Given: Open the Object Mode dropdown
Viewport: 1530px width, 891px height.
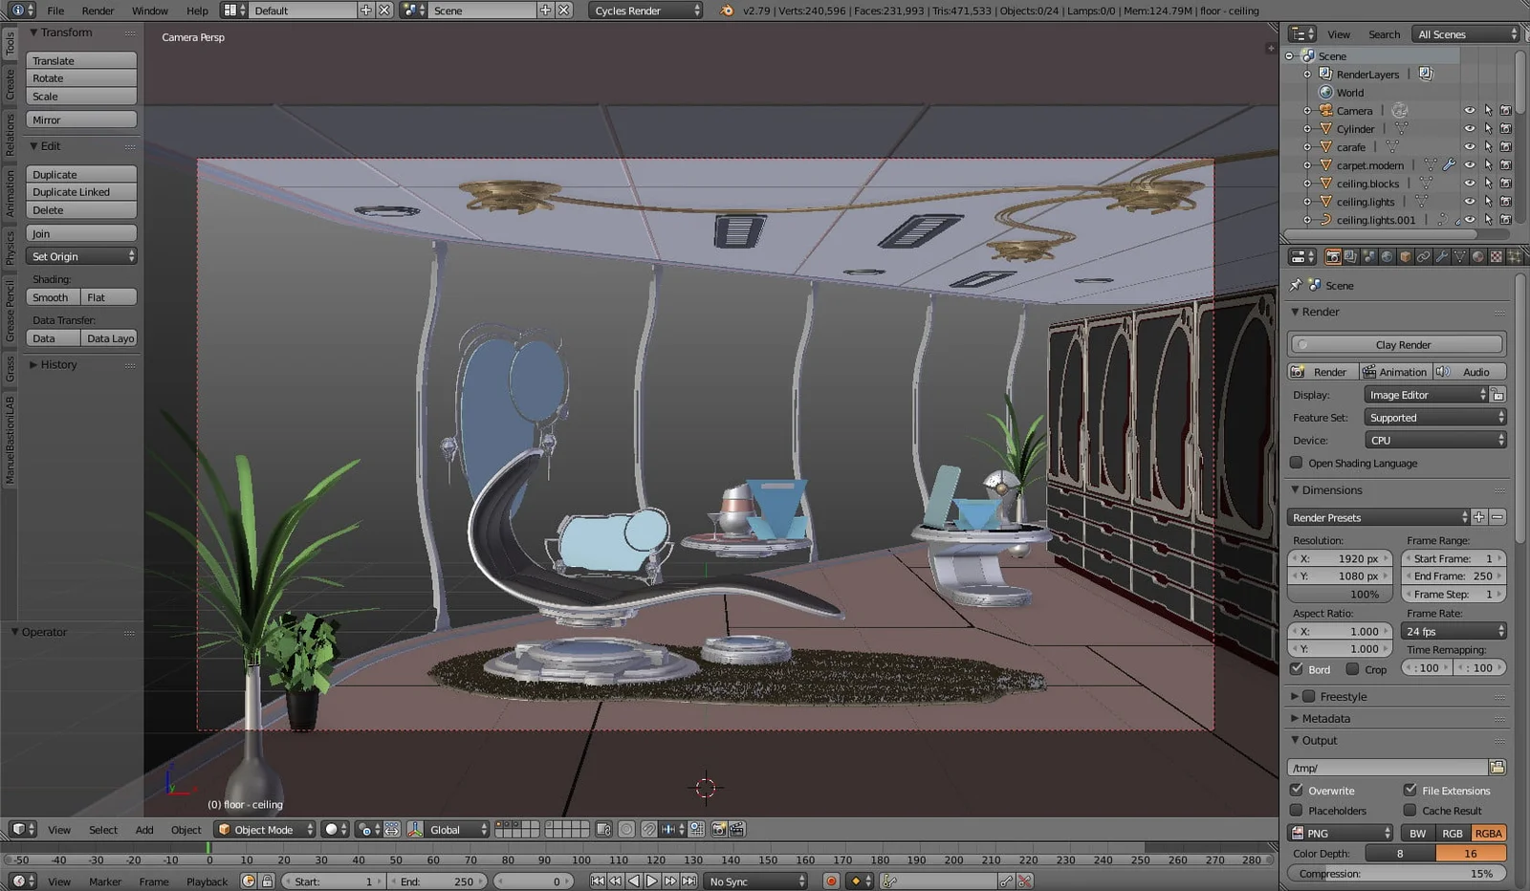Looking at the screenshot, I should [x=264, y=829].
